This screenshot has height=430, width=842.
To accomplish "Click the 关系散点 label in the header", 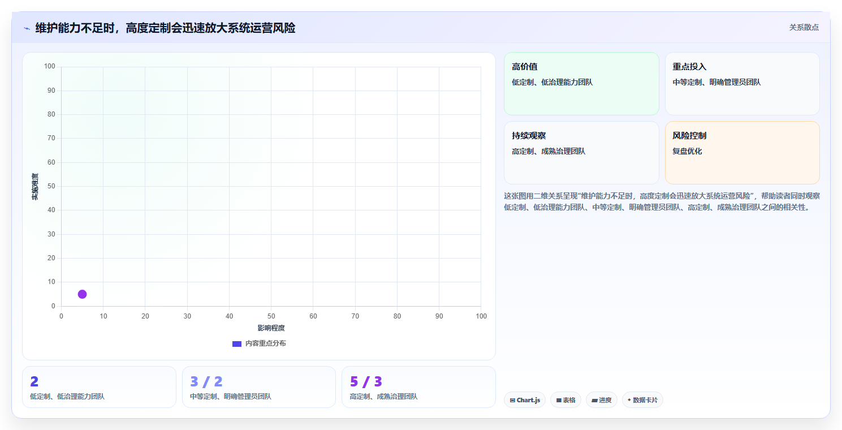I will tap(804, 27).
